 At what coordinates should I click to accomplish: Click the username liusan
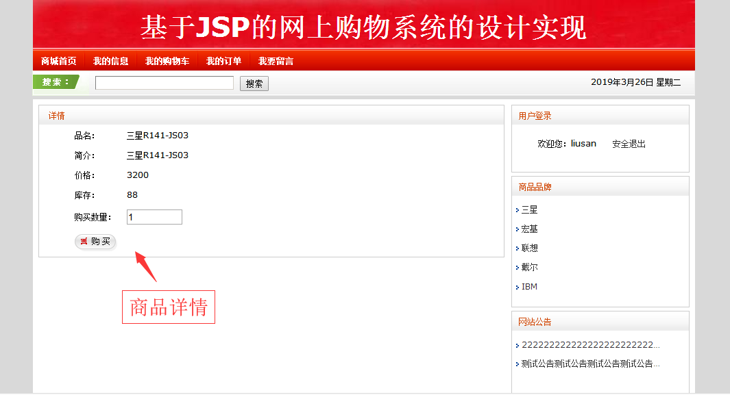tap(583, 144)
